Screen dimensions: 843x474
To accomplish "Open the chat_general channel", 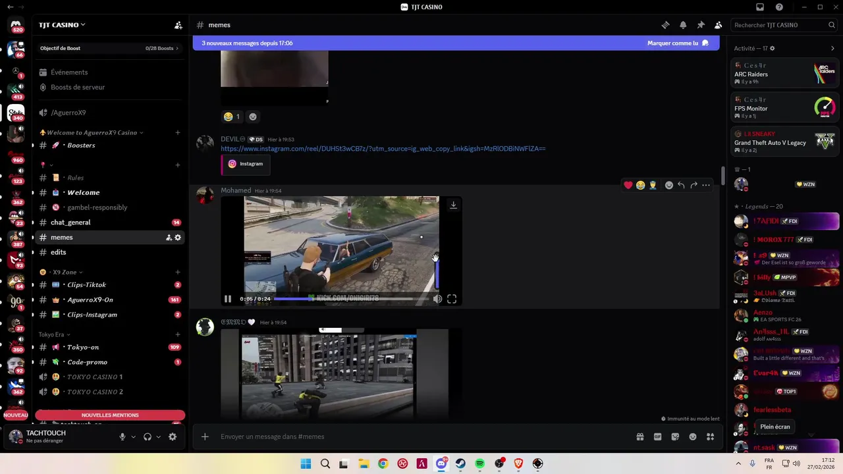I will click(x=110, y=223).
